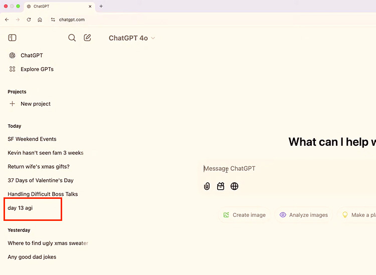Open a new browser tab with plus
This screenshot has width=376, height=275.
point(101,6)
